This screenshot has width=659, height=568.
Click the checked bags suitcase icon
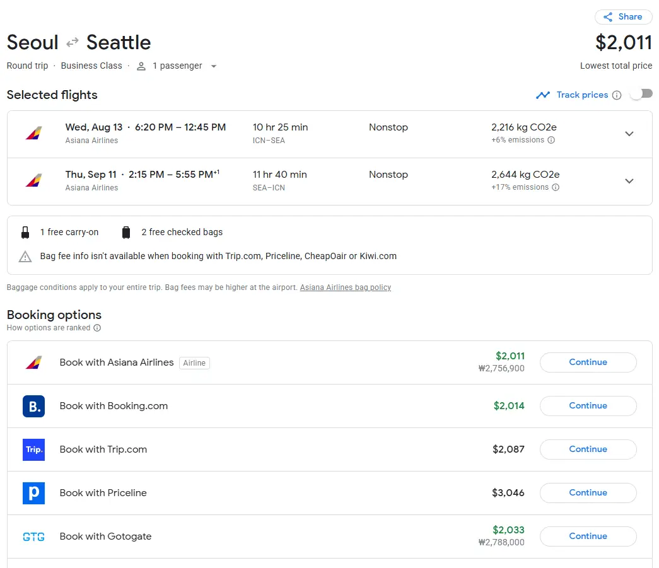pyautogui.click(x=125, y=233)
